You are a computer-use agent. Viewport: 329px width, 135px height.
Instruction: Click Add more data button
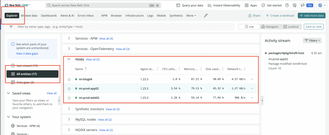click(x=312, y=15)
